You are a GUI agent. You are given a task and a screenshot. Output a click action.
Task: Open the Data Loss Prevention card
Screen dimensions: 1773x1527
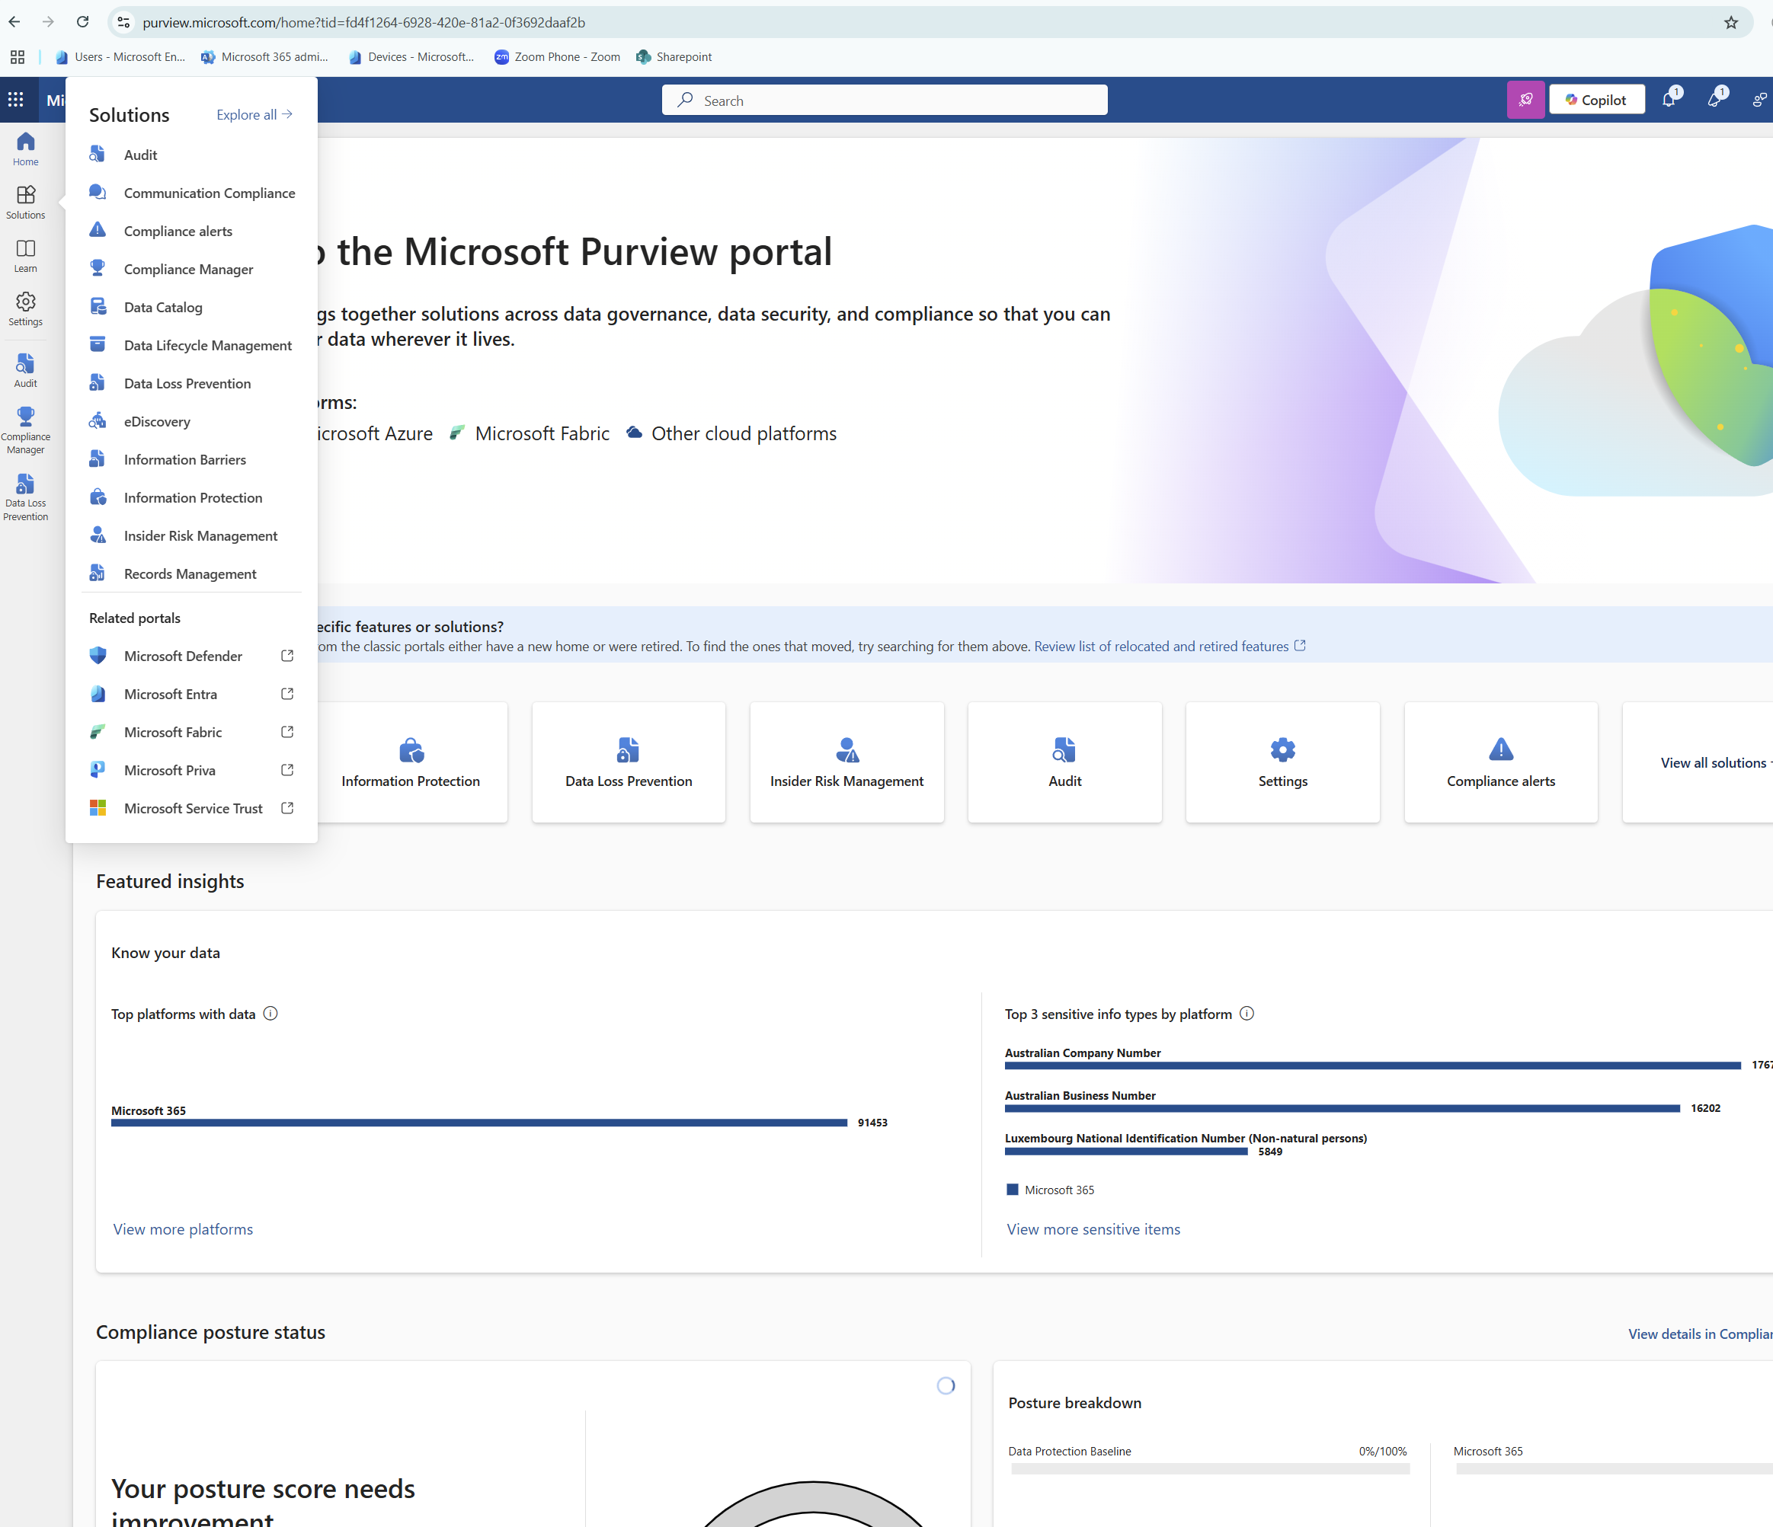[629, 762]
